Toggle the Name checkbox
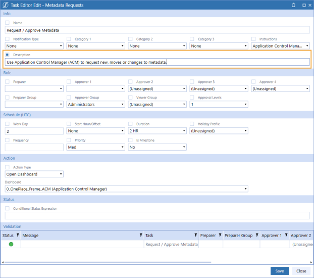314x278 pixels. click(7, 23)
